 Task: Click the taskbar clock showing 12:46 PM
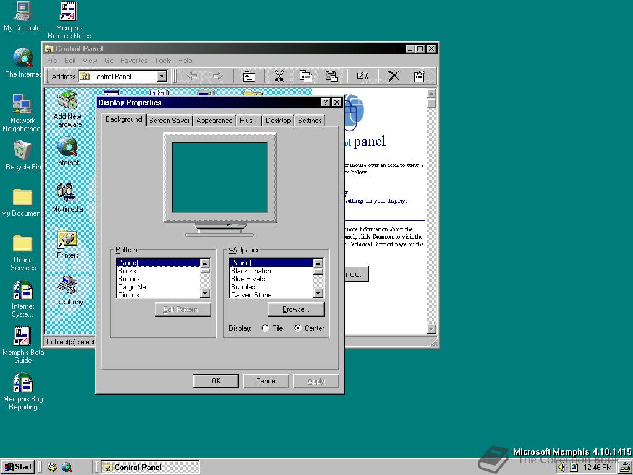[x=598, y=468]
